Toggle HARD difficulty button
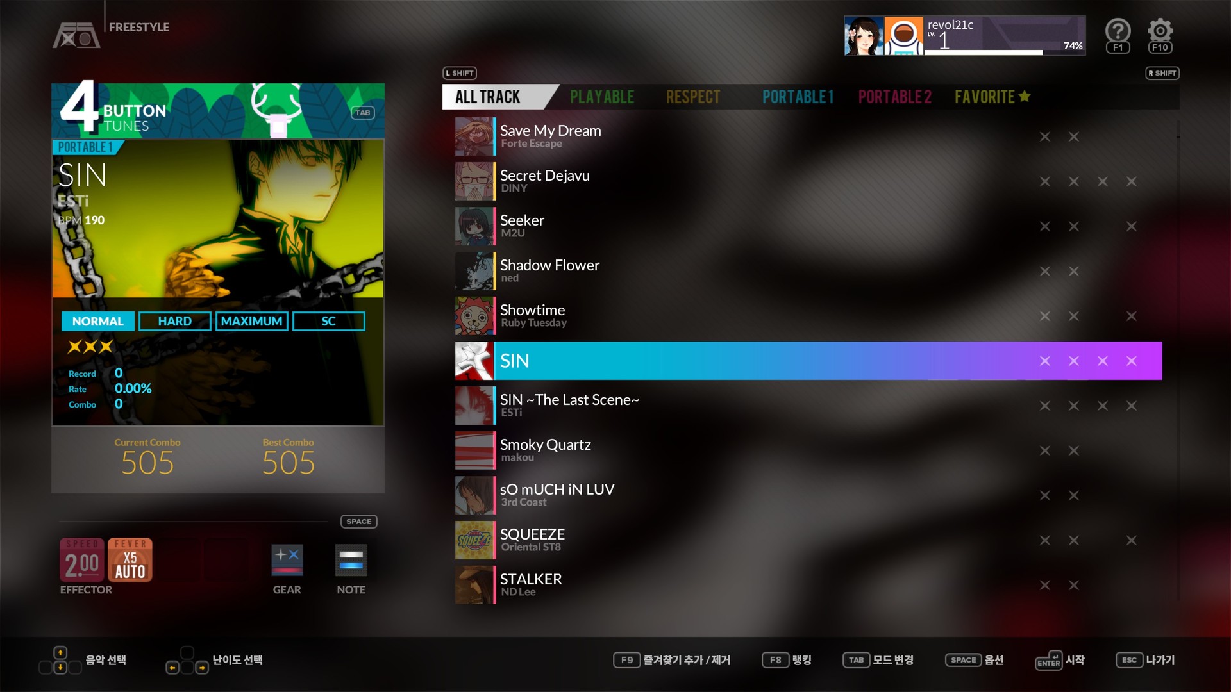1231x692 pixels. [x=174, y=320]
